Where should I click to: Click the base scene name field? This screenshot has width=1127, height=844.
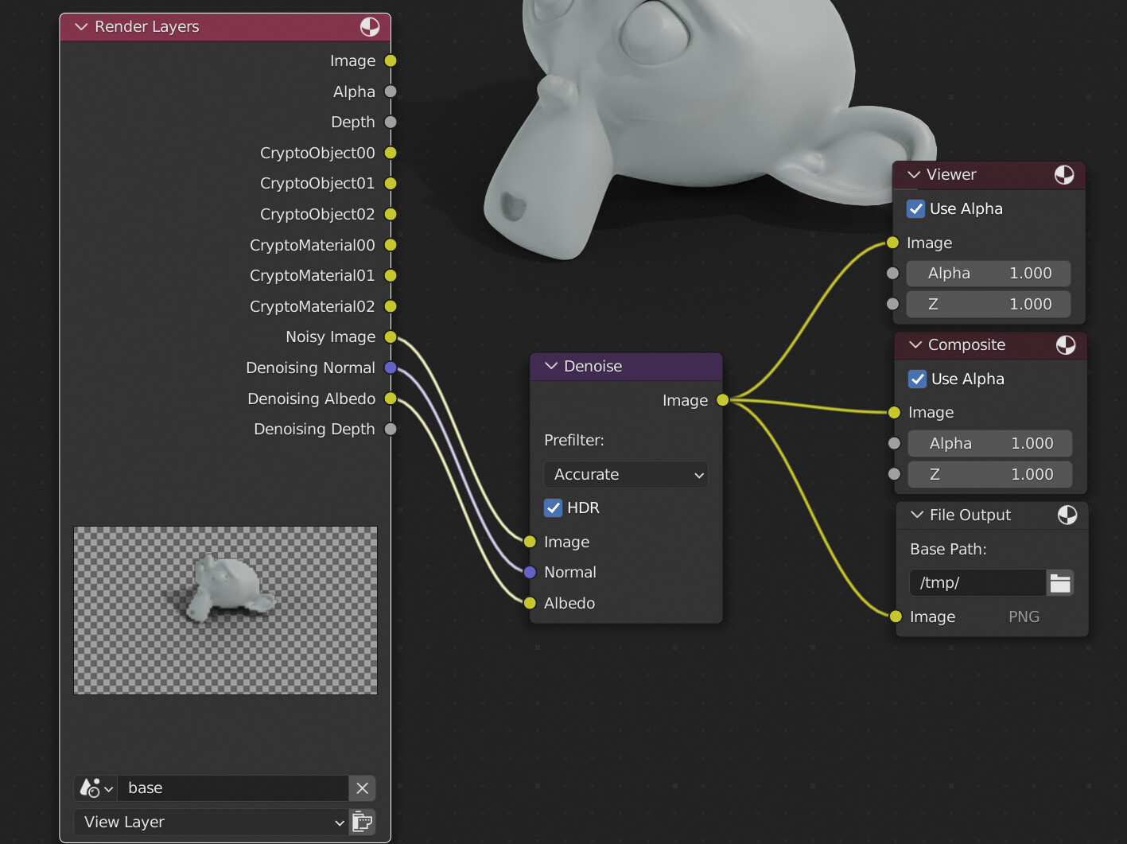point(233,788)
